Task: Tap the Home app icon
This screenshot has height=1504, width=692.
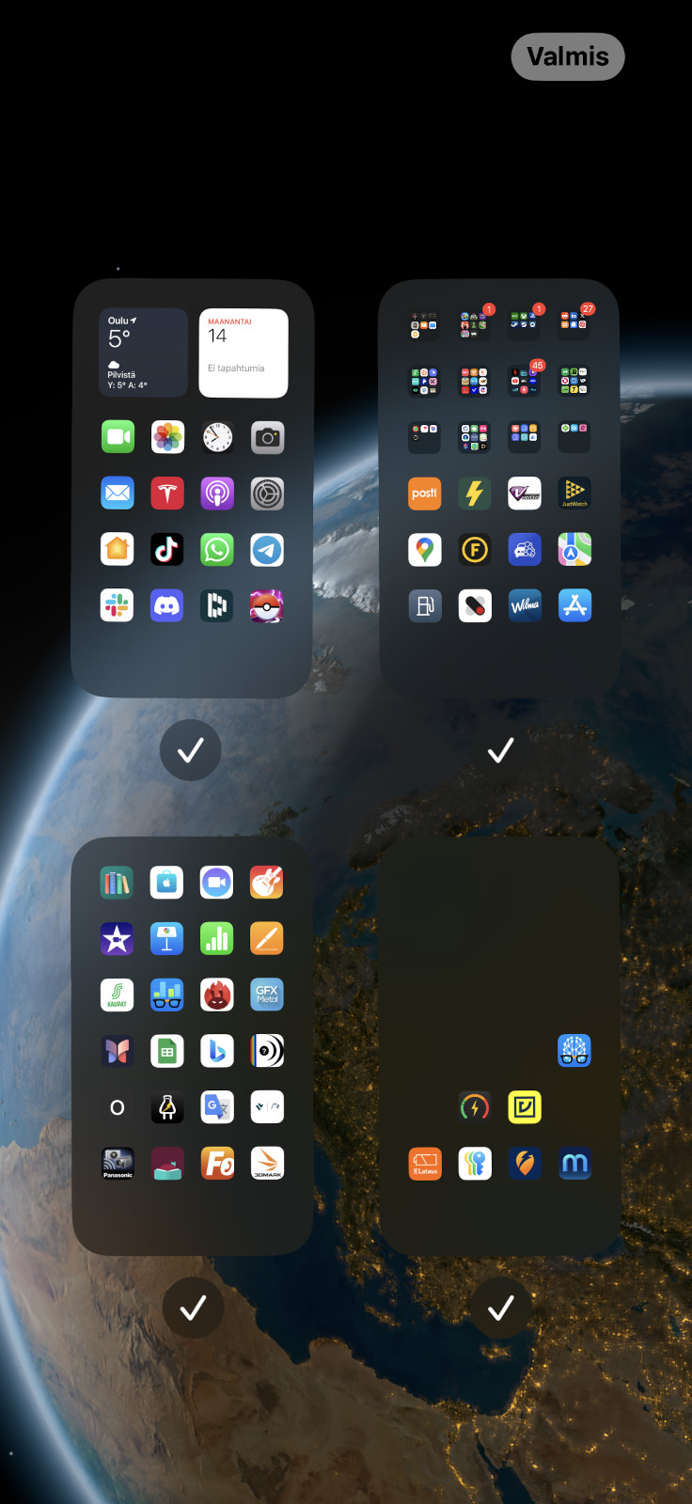Action: [118, 550]
